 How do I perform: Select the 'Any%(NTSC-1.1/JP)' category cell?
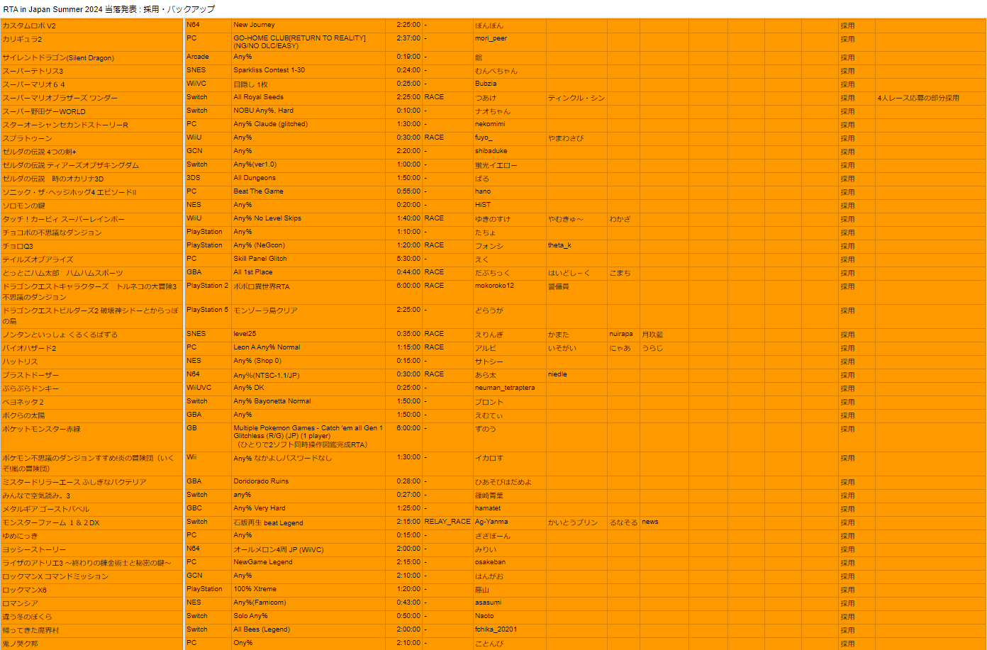tap(308, 376)
